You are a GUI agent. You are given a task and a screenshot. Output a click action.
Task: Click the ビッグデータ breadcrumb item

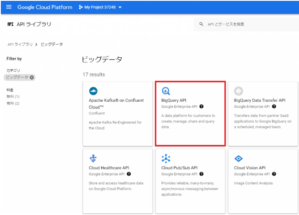point(52,44)
